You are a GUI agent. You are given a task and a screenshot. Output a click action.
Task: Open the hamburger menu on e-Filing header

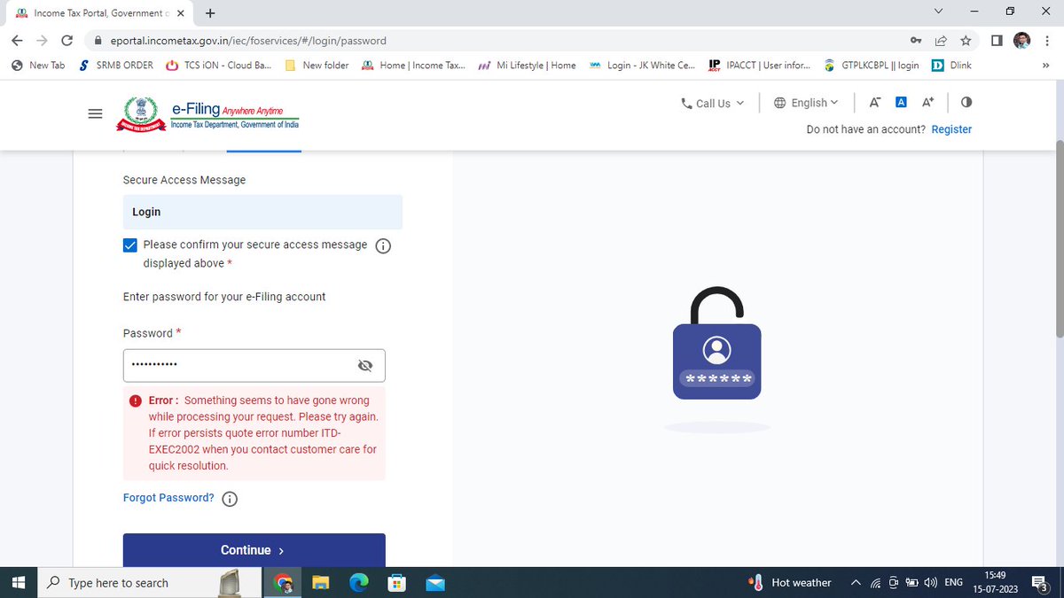point(96,114)
